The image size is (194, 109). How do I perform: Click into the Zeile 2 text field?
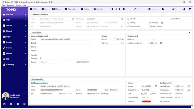[66, 43]
